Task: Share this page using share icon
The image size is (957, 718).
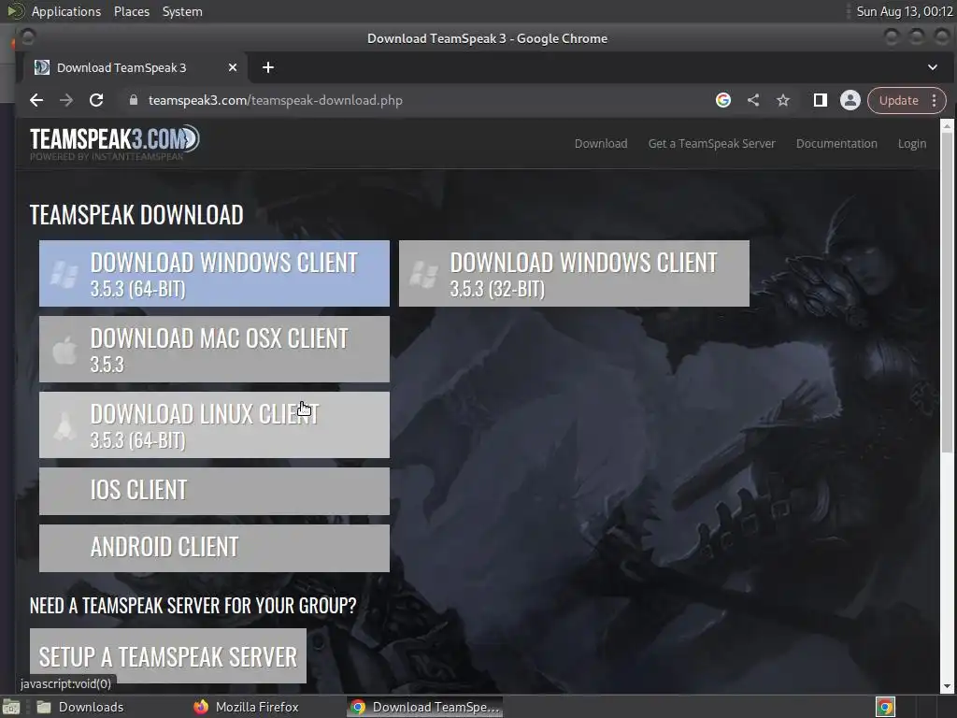Action: click(753, 100)
